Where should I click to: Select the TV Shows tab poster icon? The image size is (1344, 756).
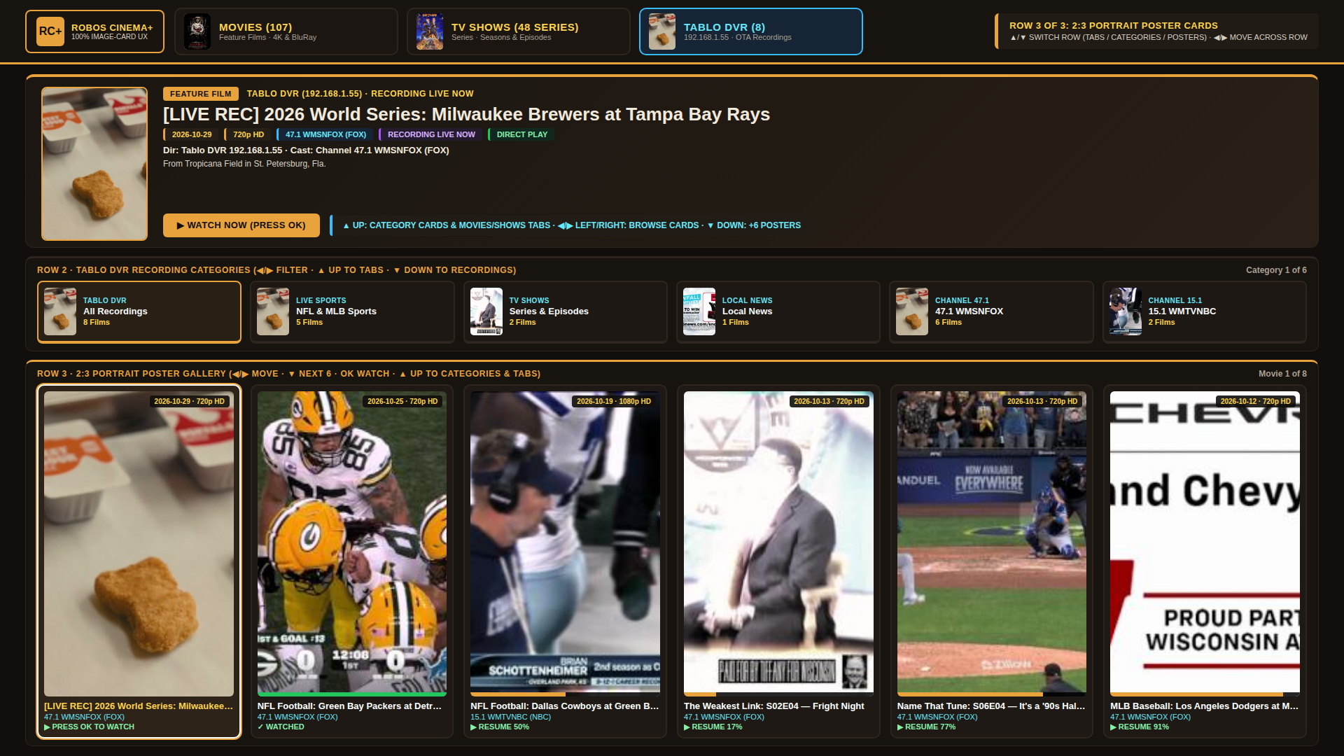click(430, 31)
